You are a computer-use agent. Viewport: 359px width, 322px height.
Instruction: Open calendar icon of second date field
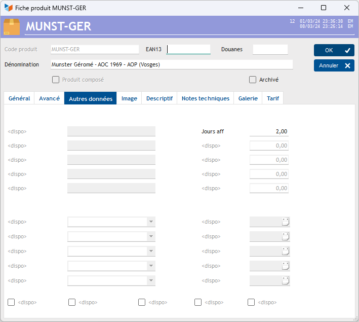tap(285, 236)
